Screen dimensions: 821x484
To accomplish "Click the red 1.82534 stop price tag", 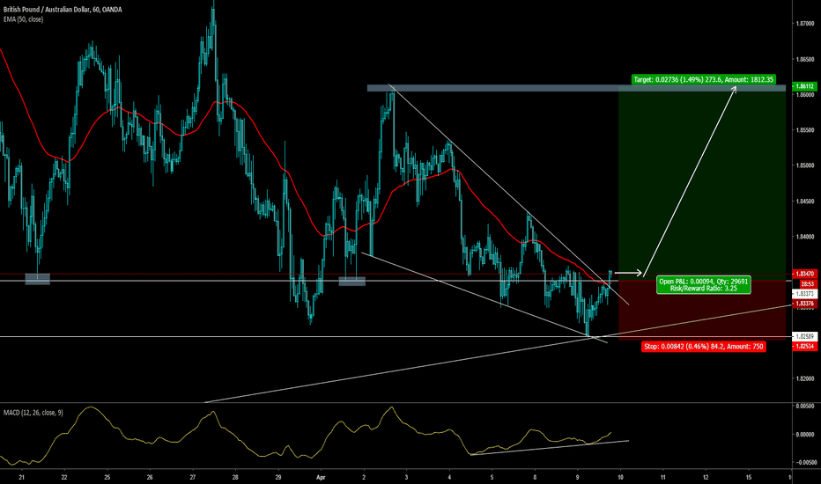I will (804, 347).
